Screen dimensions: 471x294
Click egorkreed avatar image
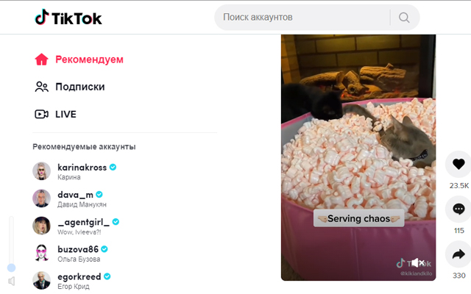41,281
